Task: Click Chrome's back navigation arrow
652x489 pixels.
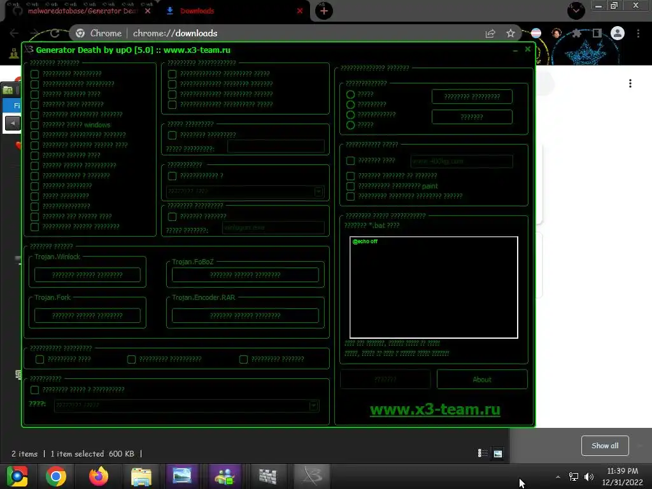Action: 14,33
